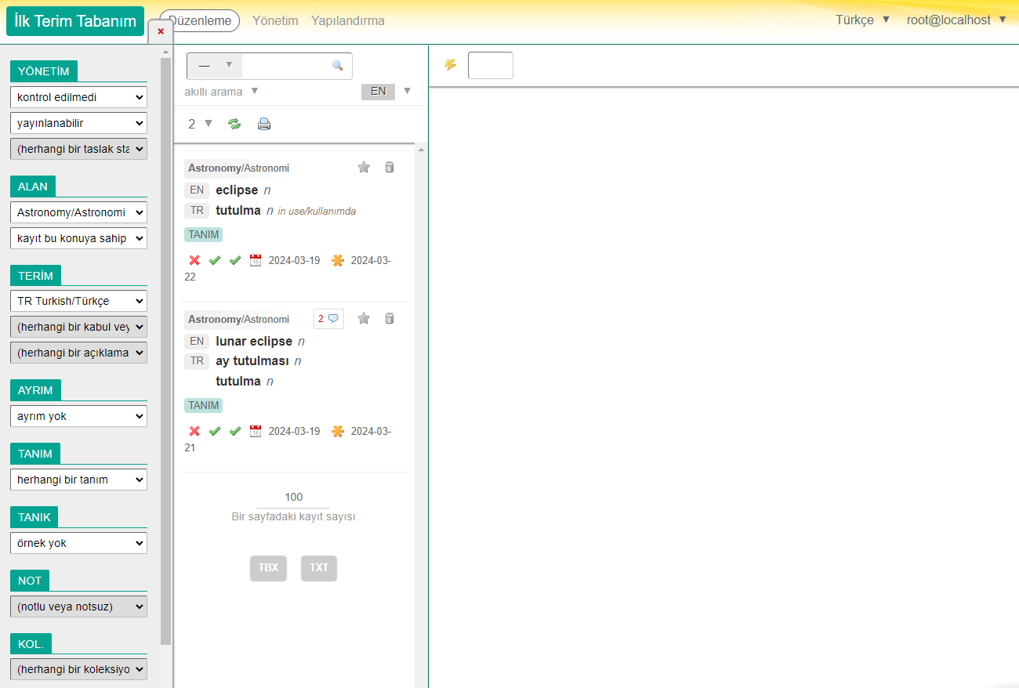Click the printer icon in the list toolbar
1019x688 pixels.
pyautogui.click(x=264, y=124)
